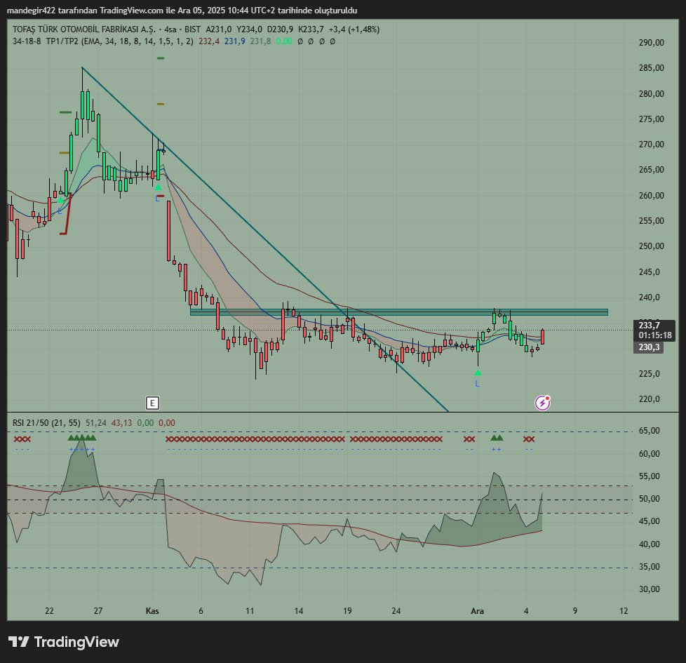
Task: Click the BIST exchange label
Action: pos(192,29)
